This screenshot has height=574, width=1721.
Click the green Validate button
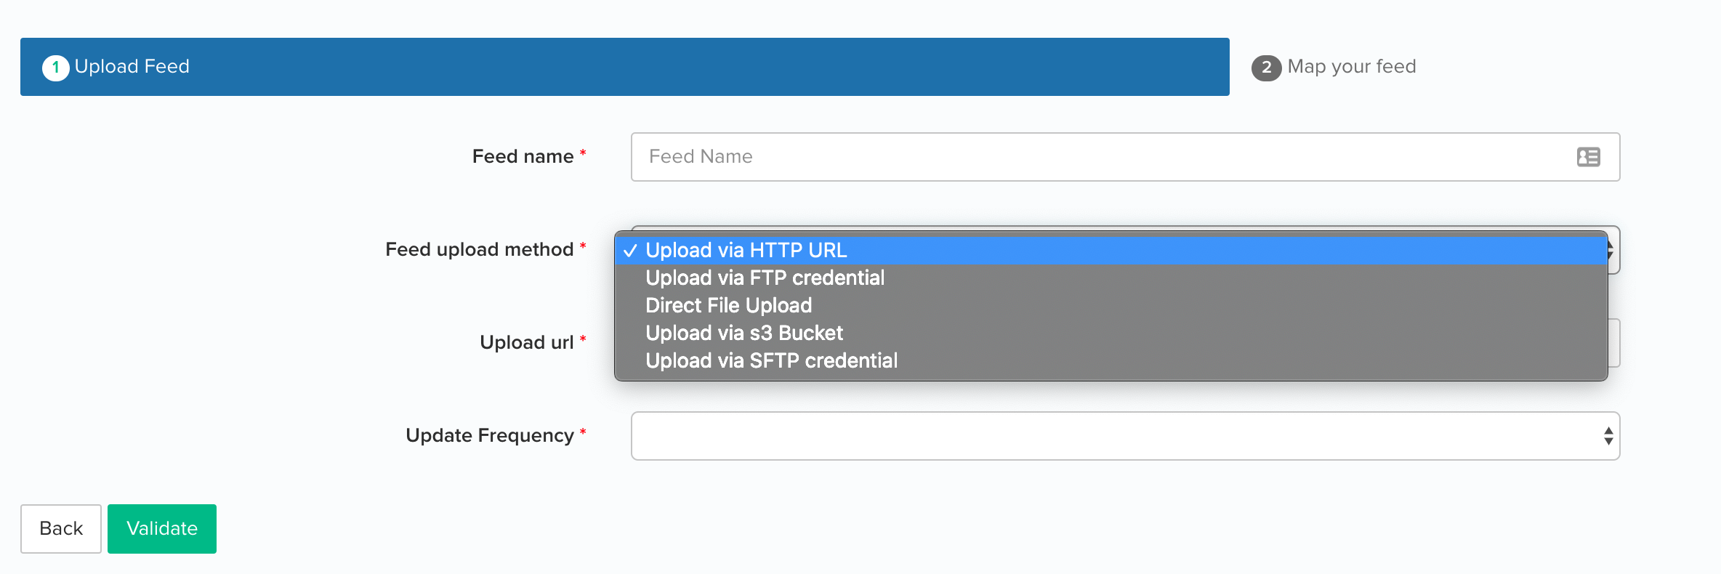162,529
